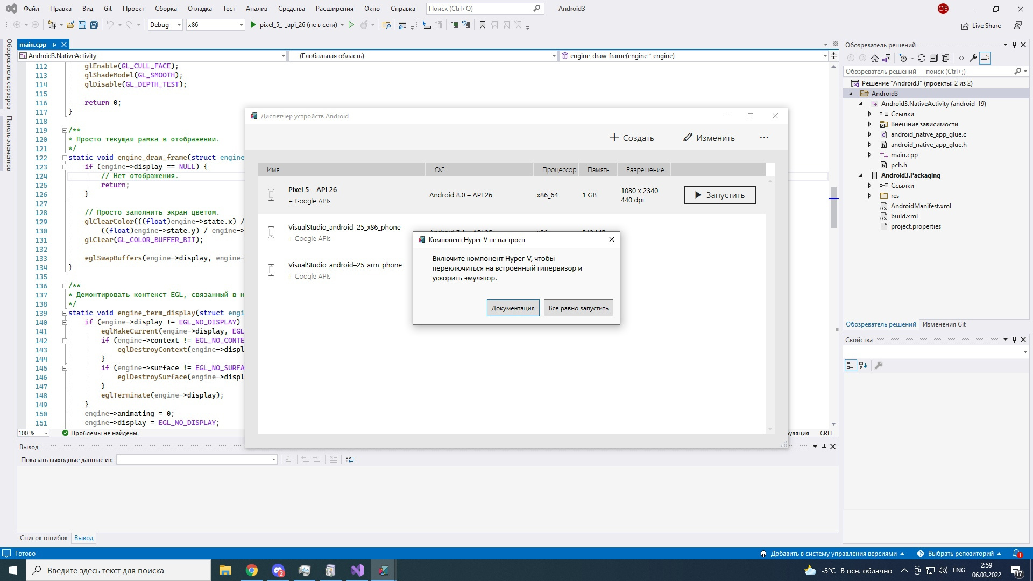Open Android3.NativeActivity scope dropdown

point(152,55)
